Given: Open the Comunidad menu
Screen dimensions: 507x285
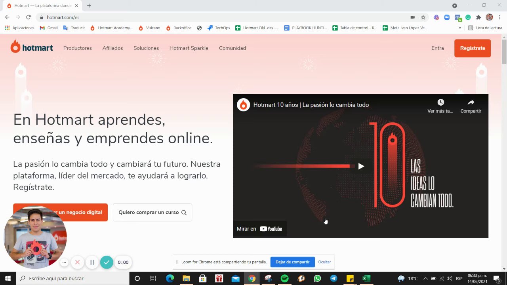Looking at the screenshot, I should pos(233,48).
